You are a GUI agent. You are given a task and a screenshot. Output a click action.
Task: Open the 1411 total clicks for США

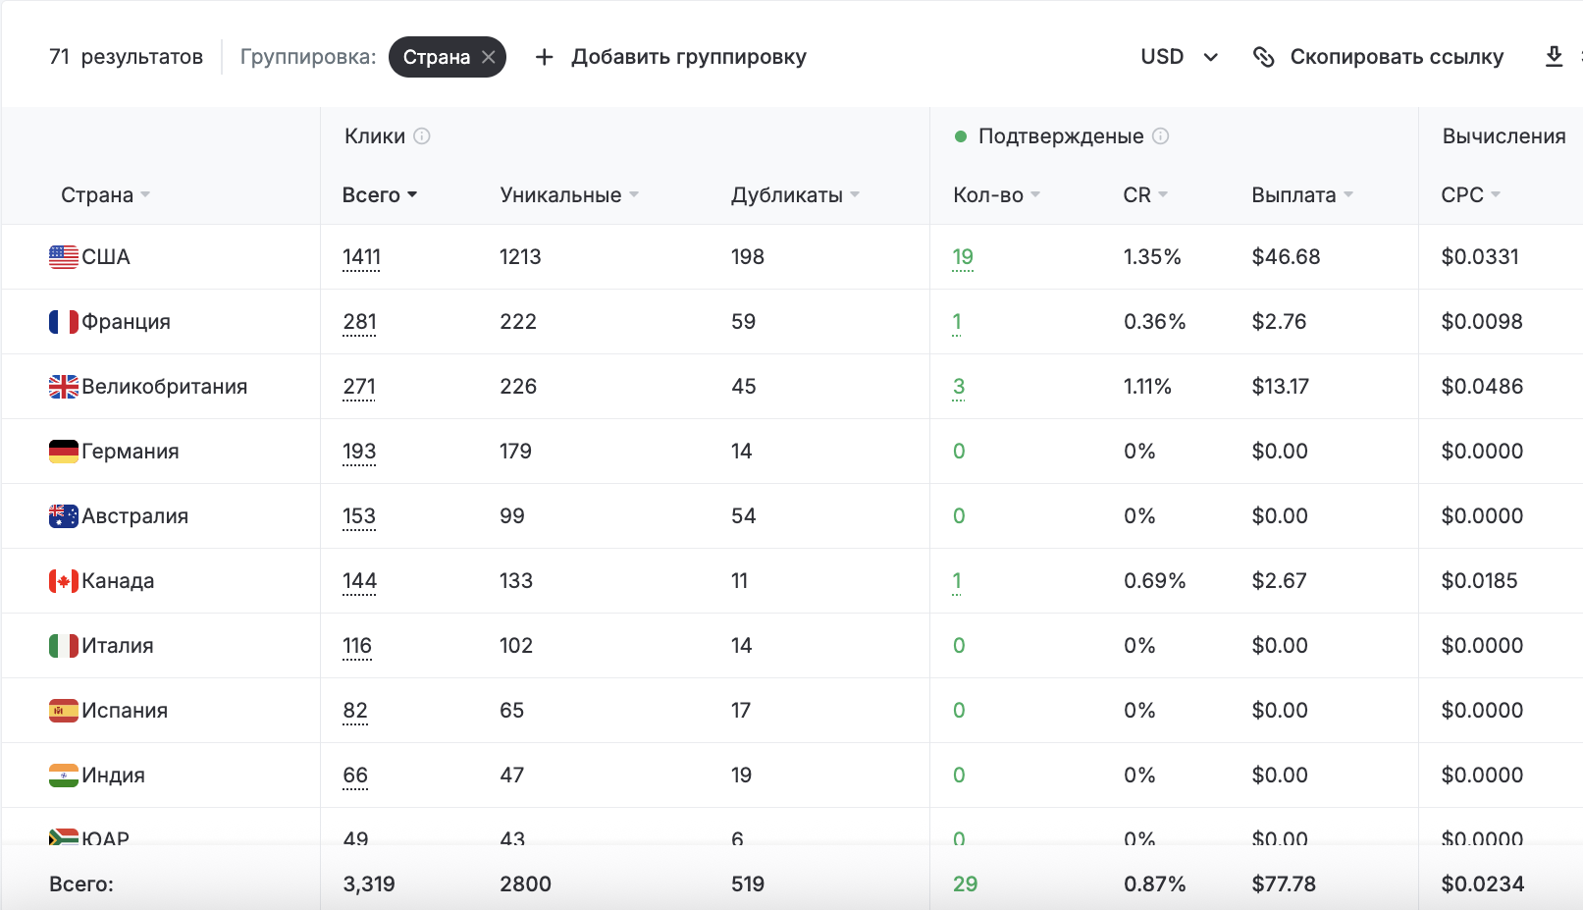click(361, 257)
